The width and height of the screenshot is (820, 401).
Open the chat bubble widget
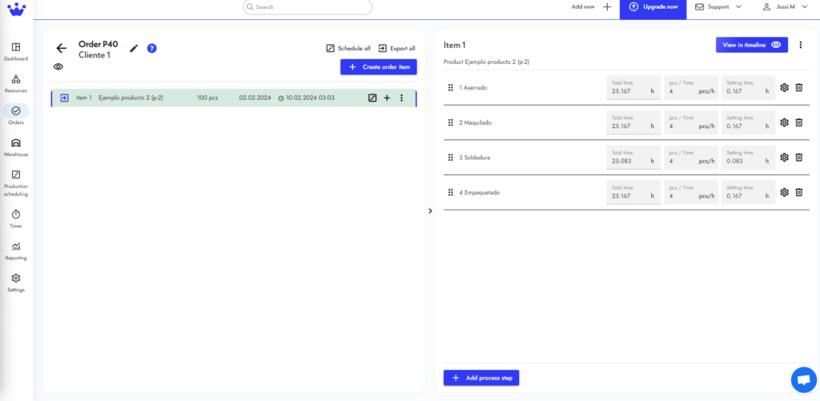(x=804, y=380)
